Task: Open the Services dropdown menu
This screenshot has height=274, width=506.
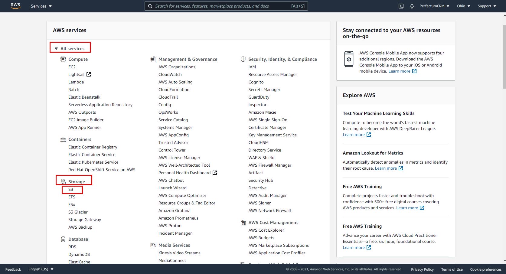Action: tap(41, 6)
